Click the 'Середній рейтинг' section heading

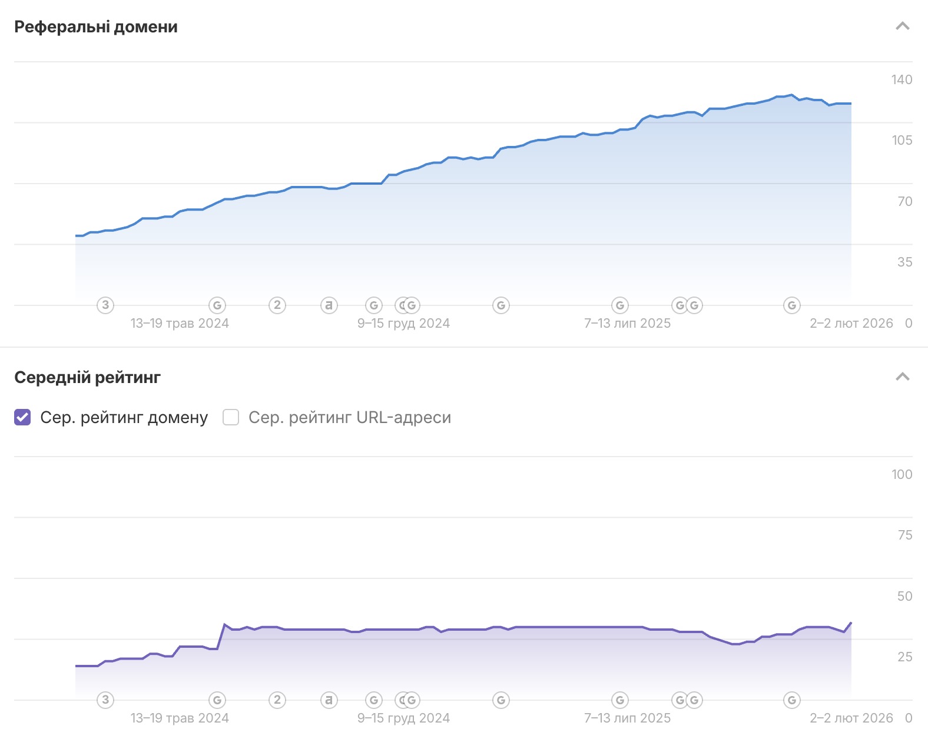coord(87,377)
